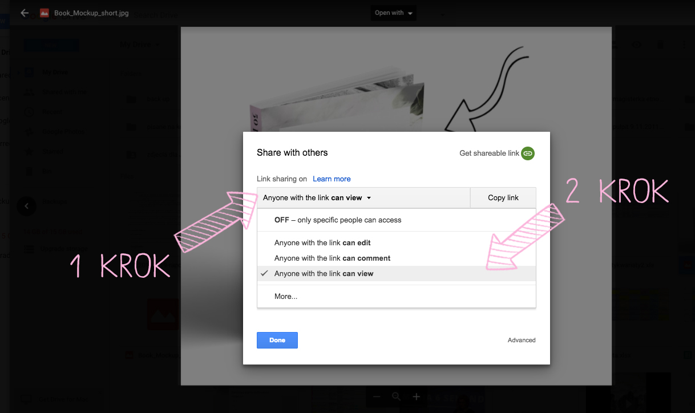This screenshot has height=413, width=695.
Task: Click the back arrow to close preview
Action: [x=25, y=13]
